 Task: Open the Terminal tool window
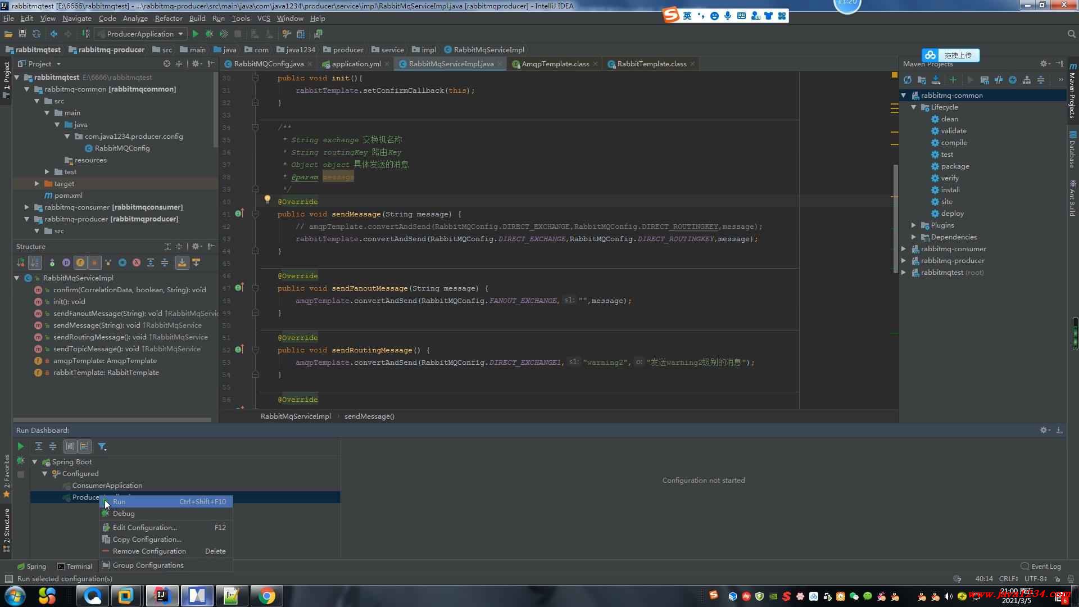tap(75, 566)
